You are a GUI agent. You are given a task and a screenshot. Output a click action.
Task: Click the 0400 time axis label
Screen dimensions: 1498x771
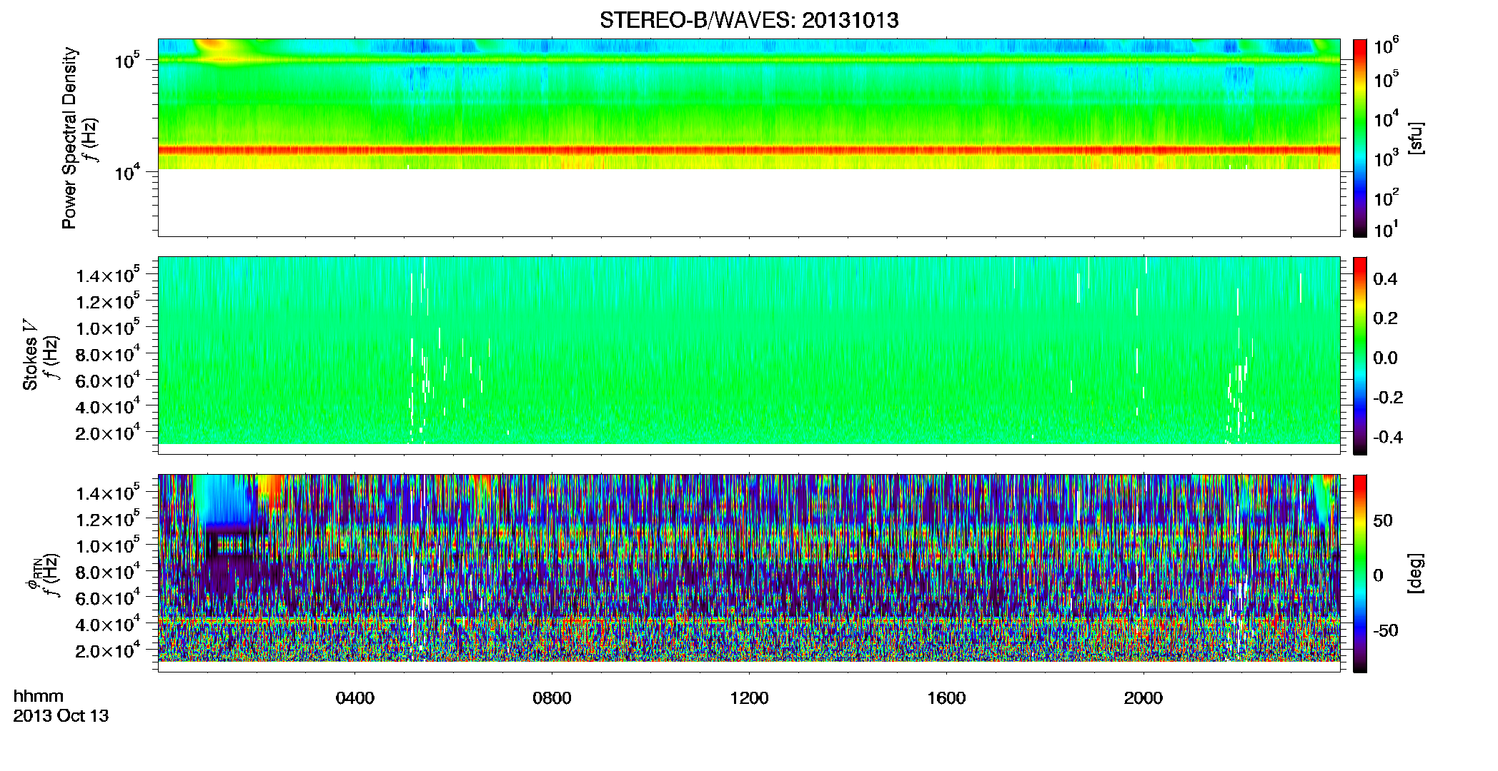click(x=355, y=697)
